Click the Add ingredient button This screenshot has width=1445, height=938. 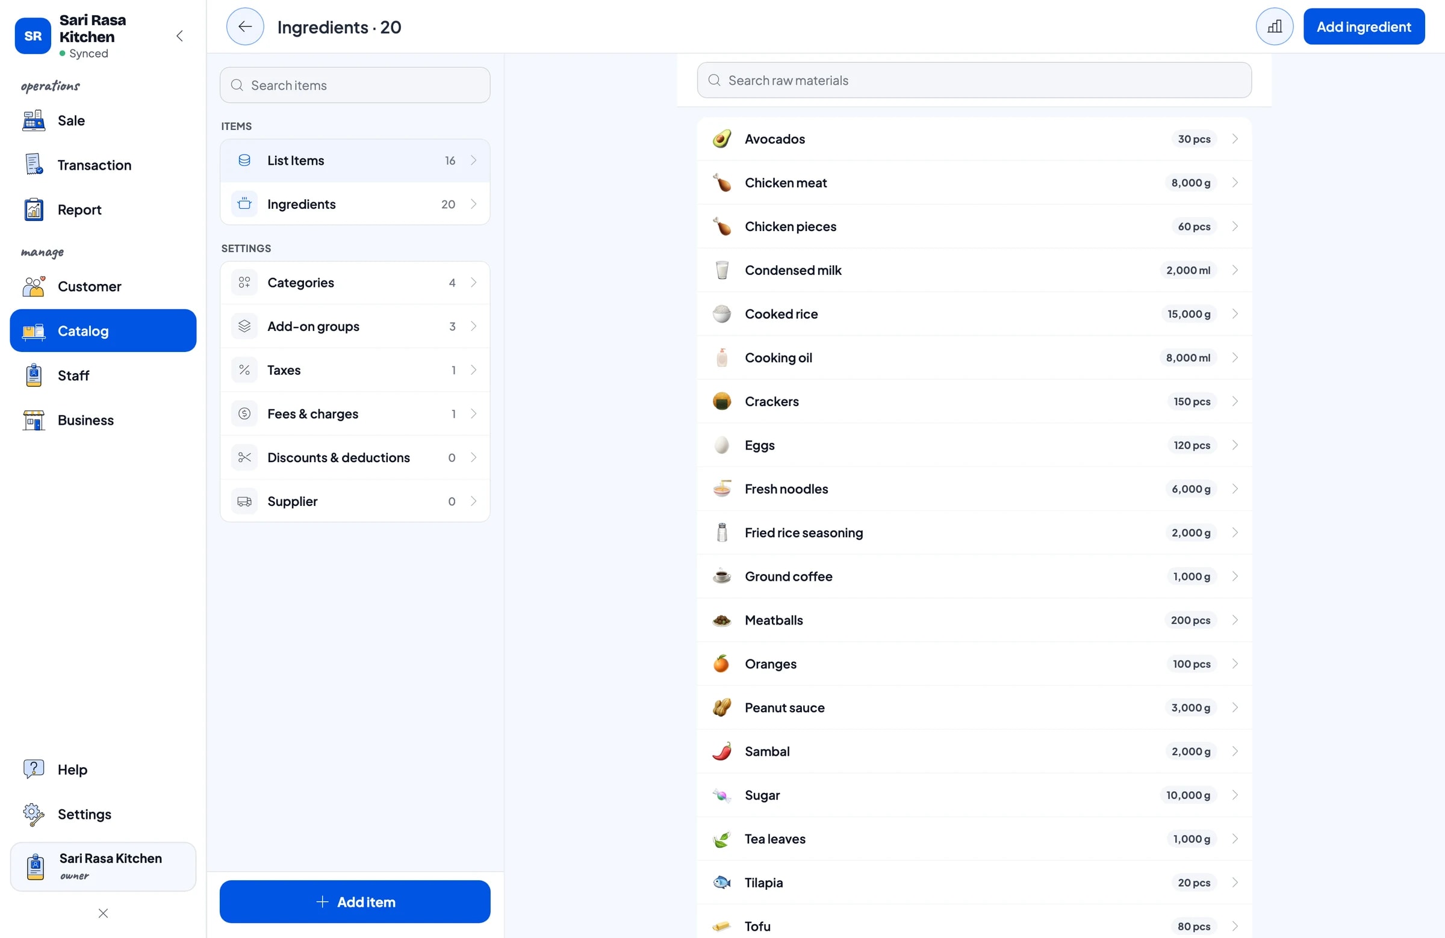(1364, 26)
